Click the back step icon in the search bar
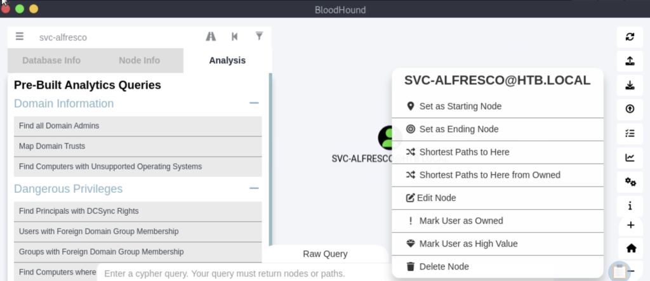The width and height of the screenshot is (650, 281). (x=235, y=36)
